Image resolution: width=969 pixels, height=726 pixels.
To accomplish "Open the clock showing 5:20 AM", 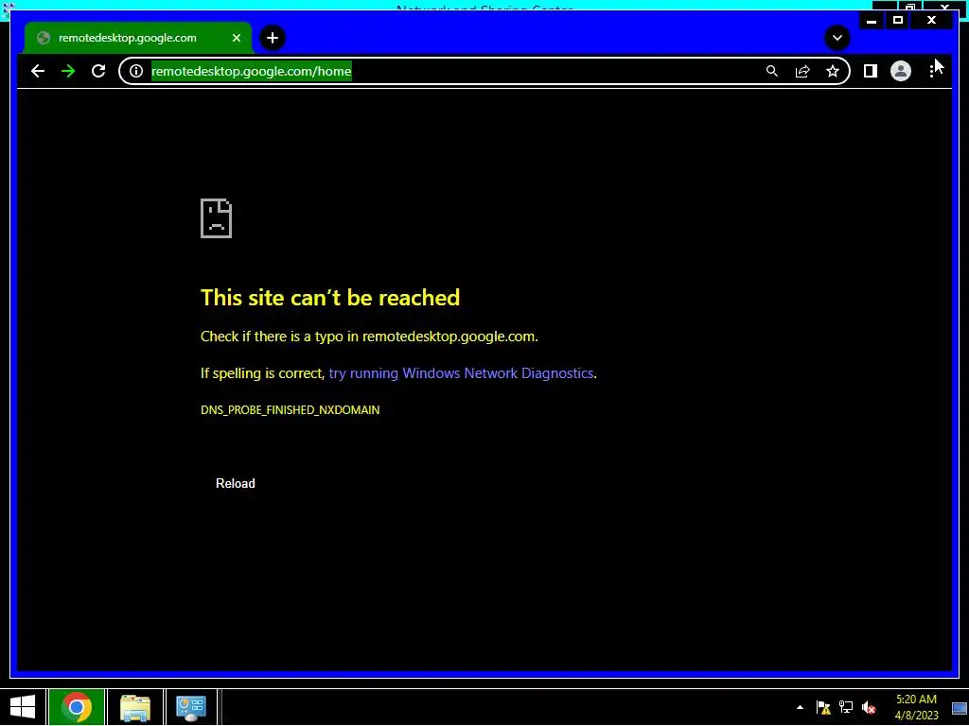I will [916, 707].
